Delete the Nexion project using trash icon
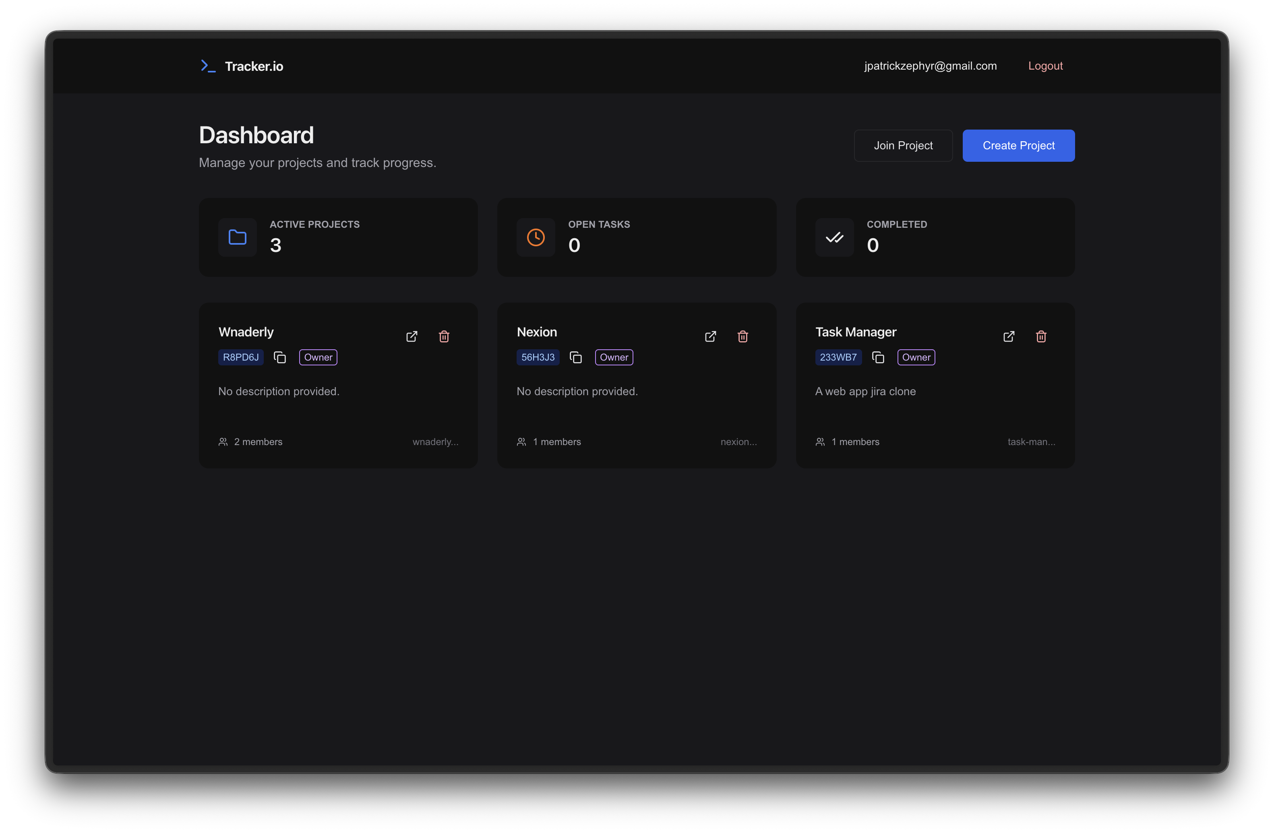The image size is (1274, 833). [x=742, y=336]
